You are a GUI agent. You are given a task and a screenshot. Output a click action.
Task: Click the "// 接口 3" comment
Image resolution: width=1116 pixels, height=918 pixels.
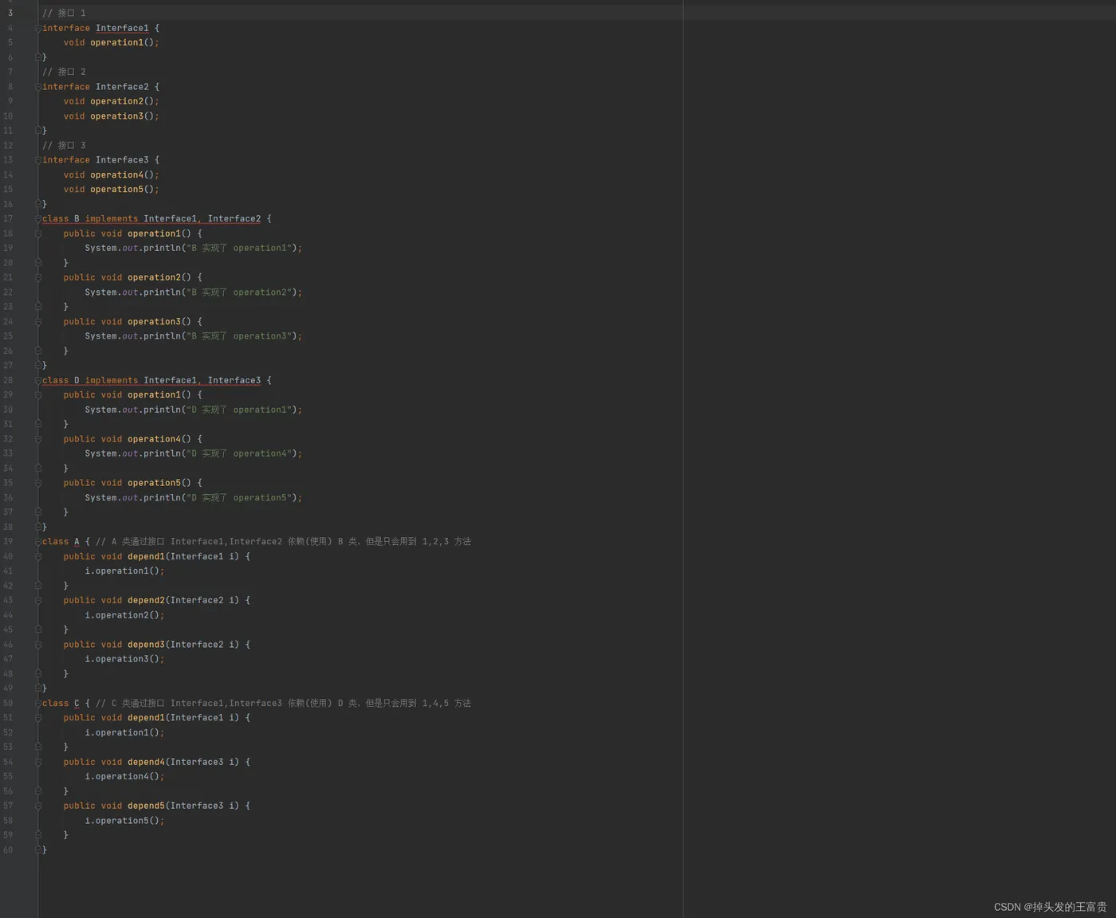coord(64,146)
